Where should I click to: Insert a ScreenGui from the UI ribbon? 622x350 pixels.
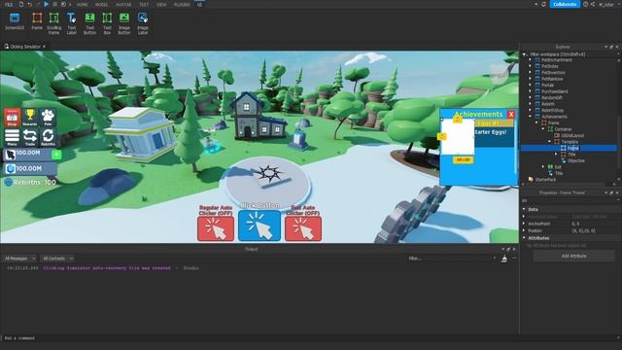coord(15,22)
